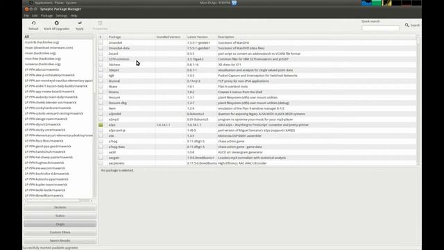Click the Properties toolbar icon
The image size is (444, 250).
(100, 23)
